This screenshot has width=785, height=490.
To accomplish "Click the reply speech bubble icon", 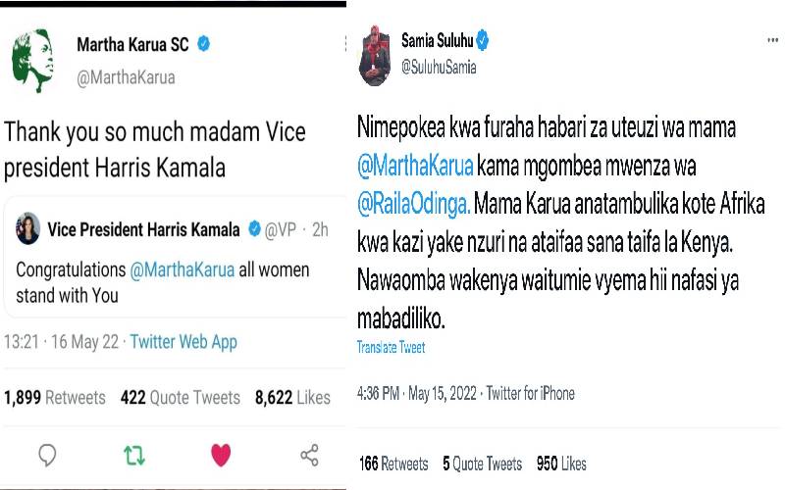I will 46,454.
